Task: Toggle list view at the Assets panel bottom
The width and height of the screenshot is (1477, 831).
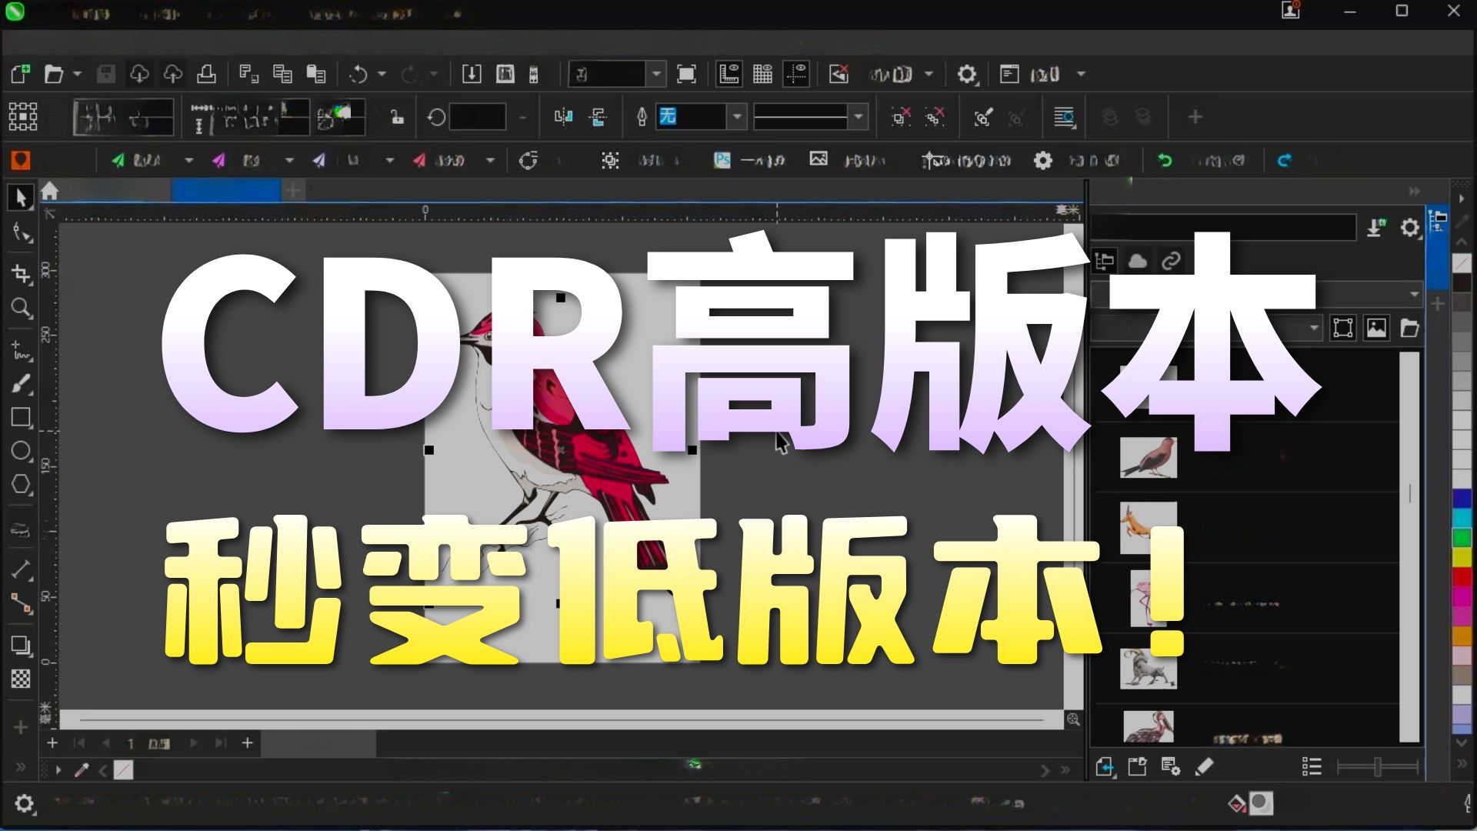Action: point(1312,766)
